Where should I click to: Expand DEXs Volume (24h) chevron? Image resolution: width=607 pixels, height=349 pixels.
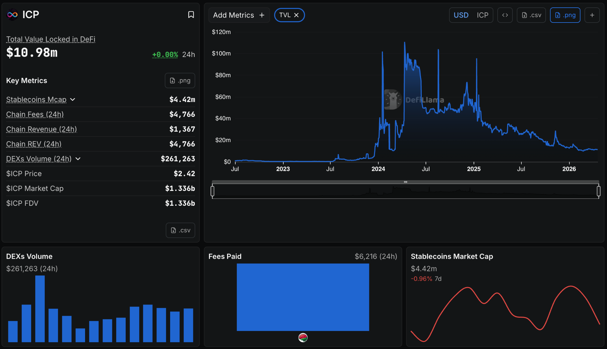[x=78, y=159]
